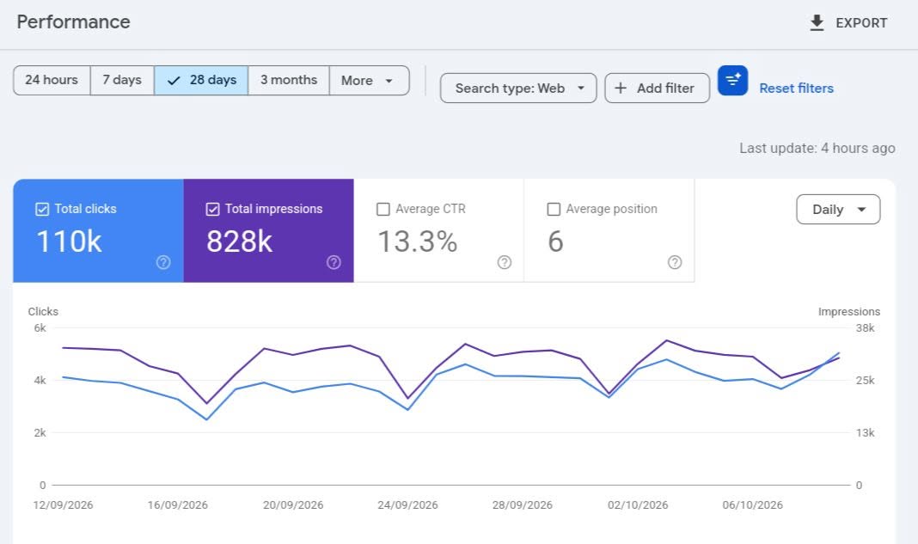
Task: Enable the Average position checkbox
Action: tap(554, 209)
